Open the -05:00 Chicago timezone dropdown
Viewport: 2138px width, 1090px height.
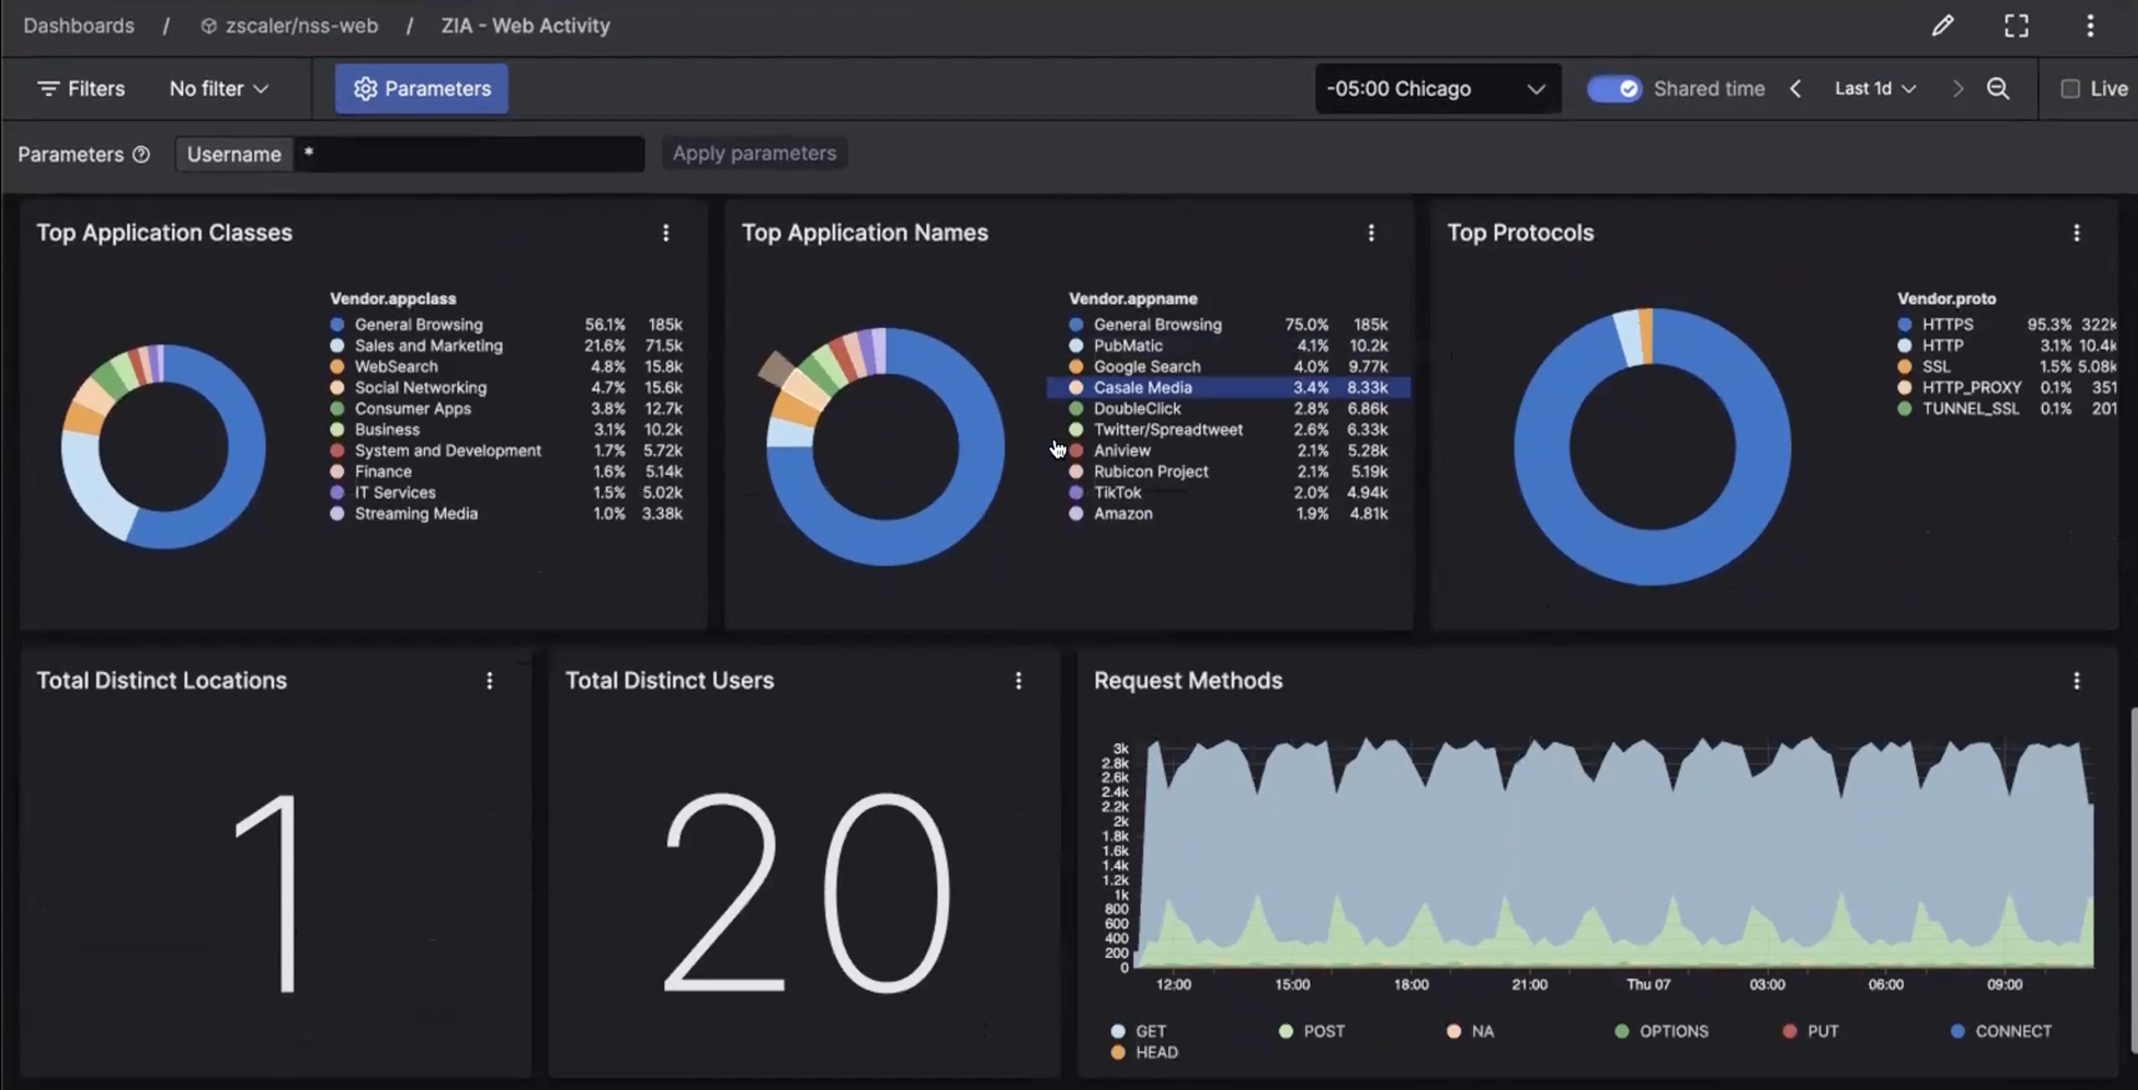(1437, 89)
